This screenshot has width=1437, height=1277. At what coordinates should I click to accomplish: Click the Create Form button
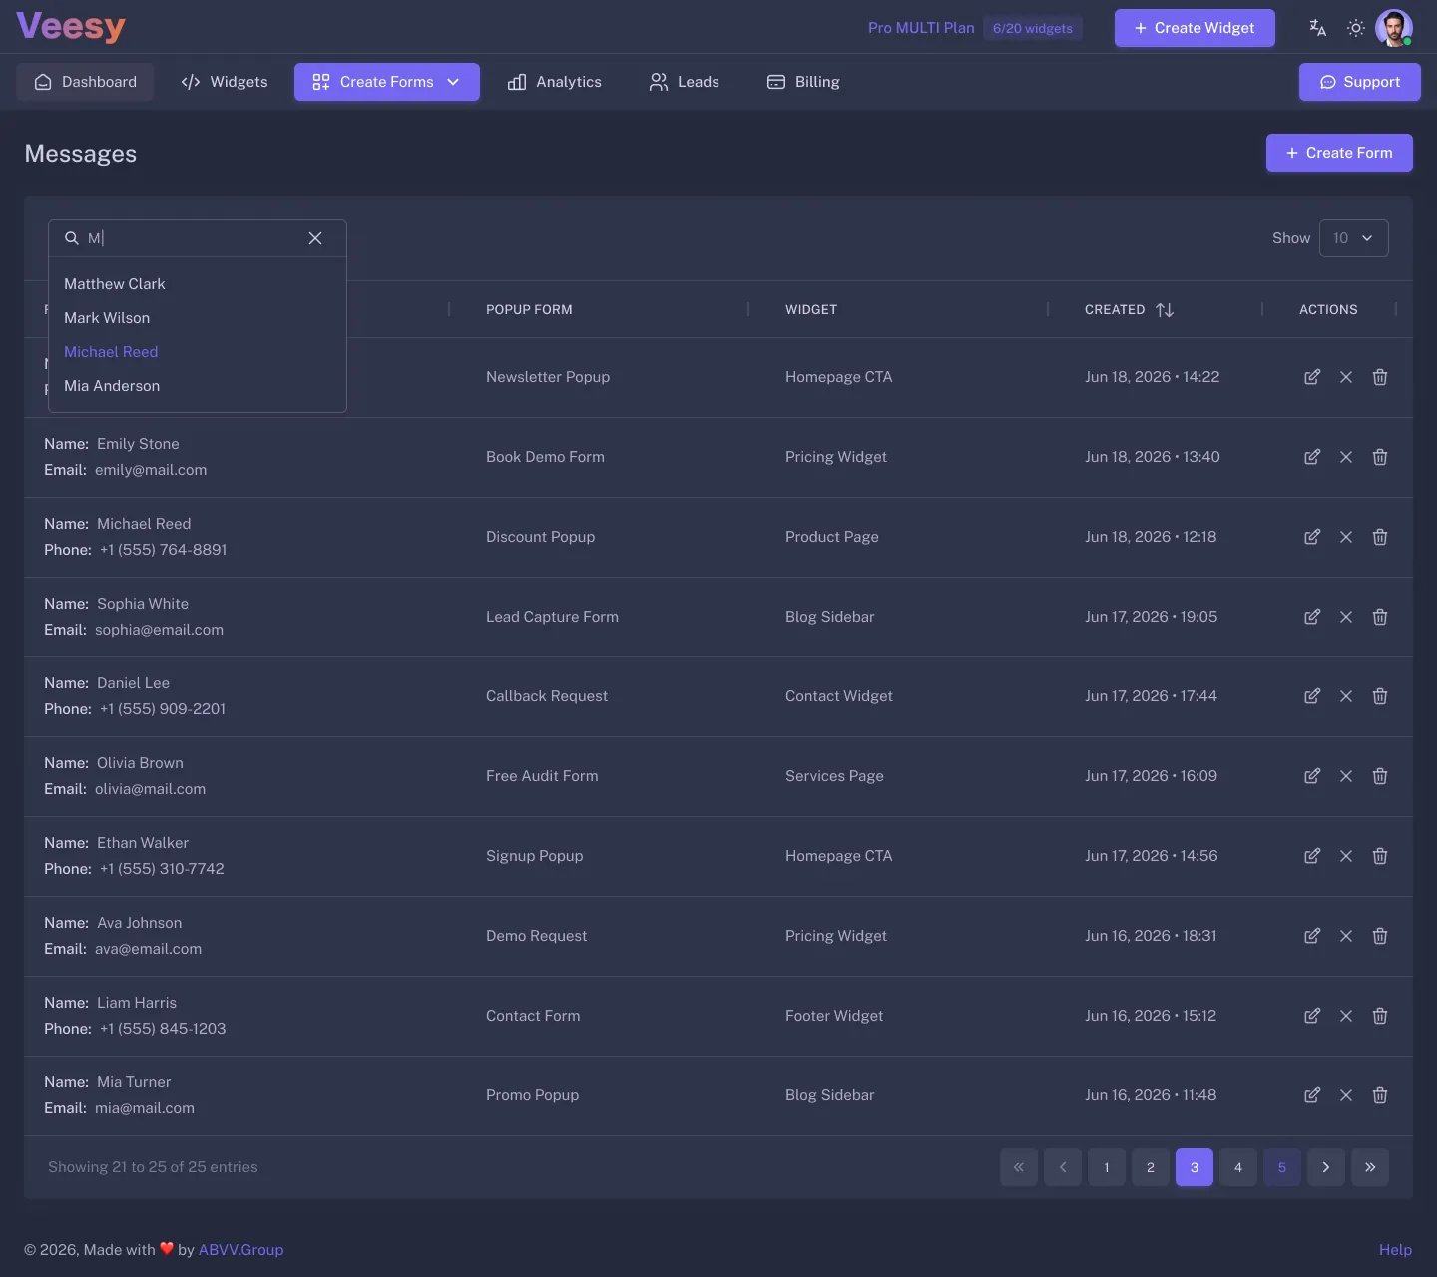1339,153
